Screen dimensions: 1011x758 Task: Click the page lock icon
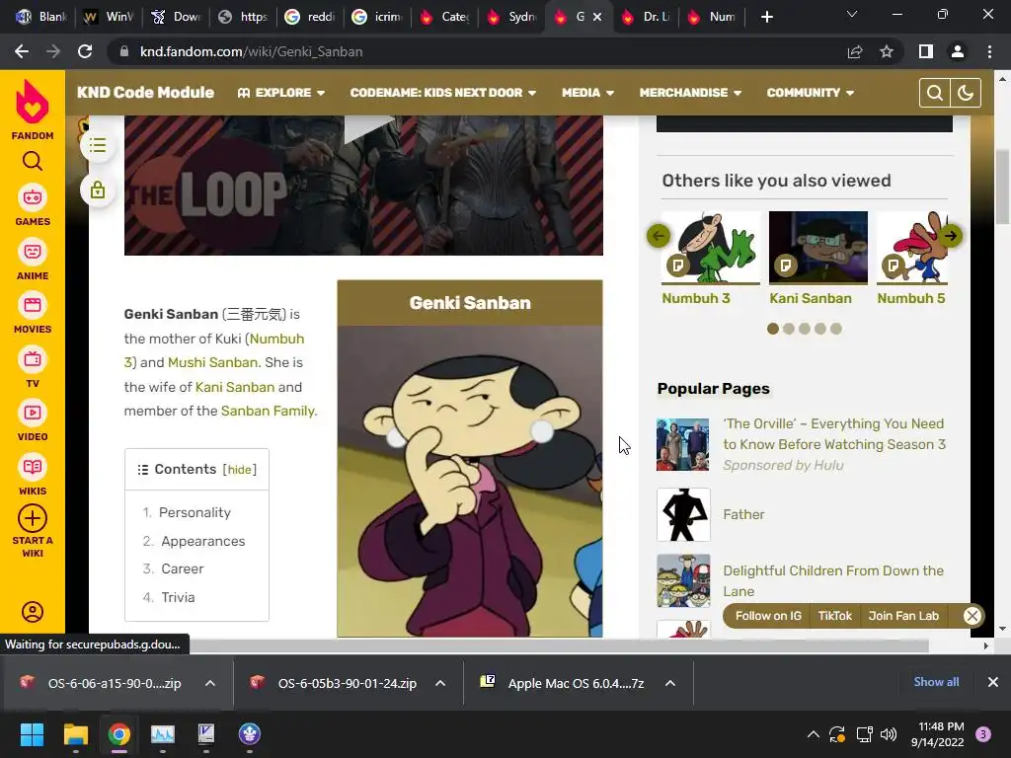point(98,190)
